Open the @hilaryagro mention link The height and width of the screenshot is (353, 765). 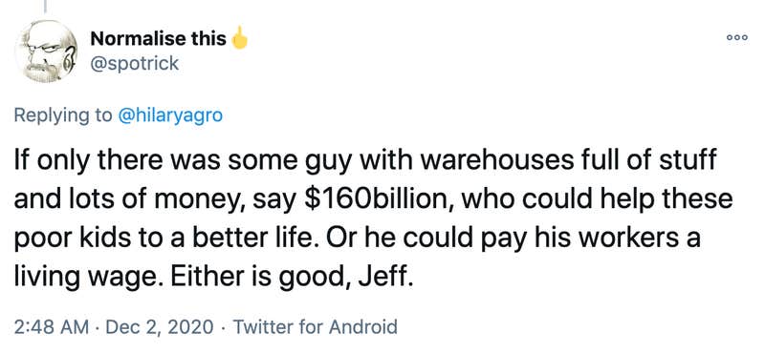pyautogui.click(x=170, y=115)
